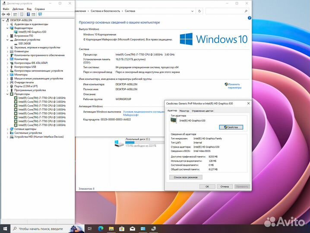310x233 pixels.
Task: Confirm the dialog with OK
Action: pos(207,186)
